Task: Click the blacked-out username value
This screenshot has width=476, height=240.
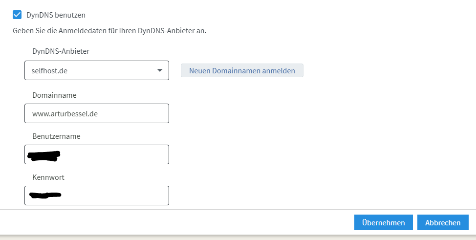Action: point(44,156)
